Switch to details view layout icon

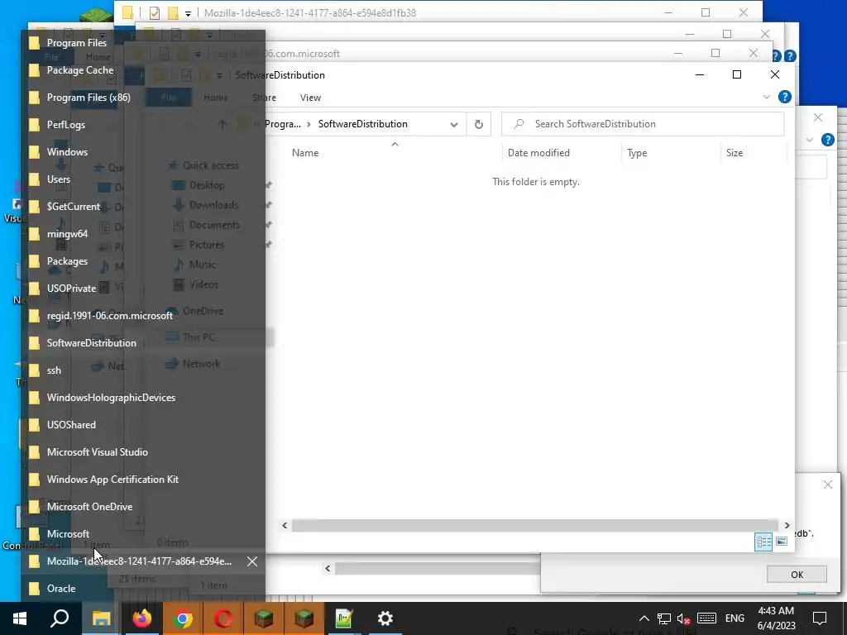point(763,542)
